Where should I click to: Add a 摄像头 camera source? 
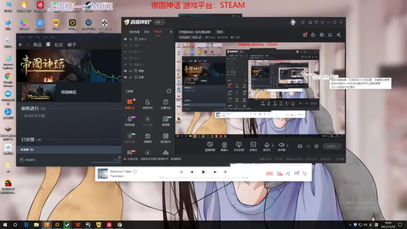point(224,147)
